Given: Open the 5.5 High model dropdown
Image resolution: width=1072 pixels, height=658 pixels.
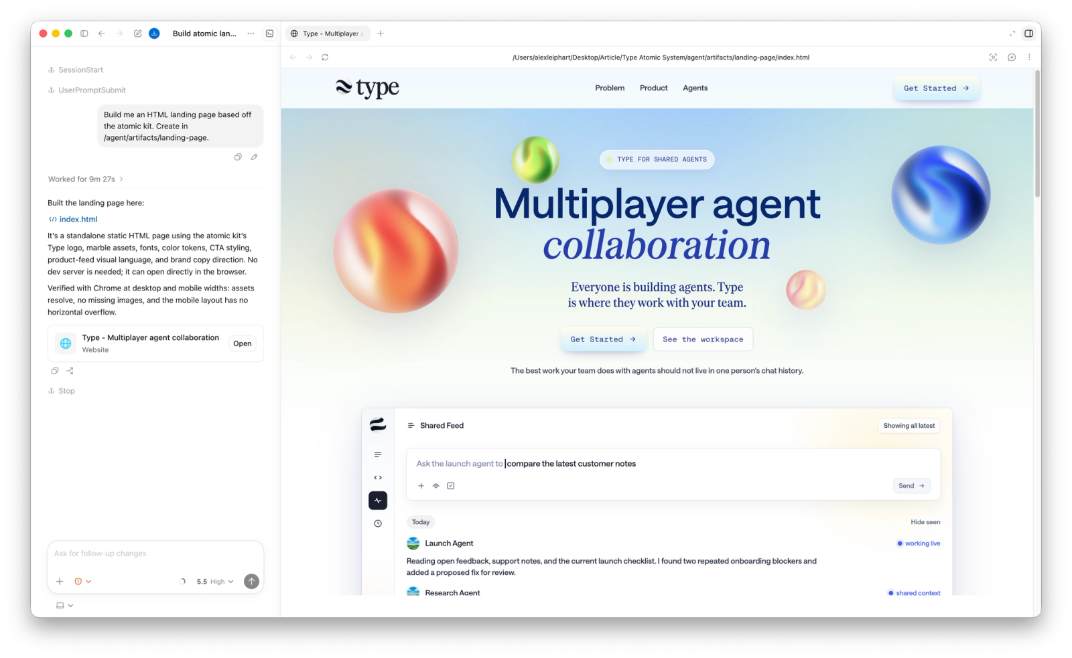Looking at the screenshot, I should tap(215, 582).
